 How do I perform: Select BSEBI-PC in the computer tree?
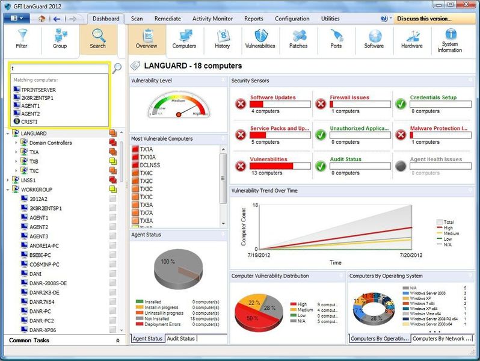[x=40, y=255]
